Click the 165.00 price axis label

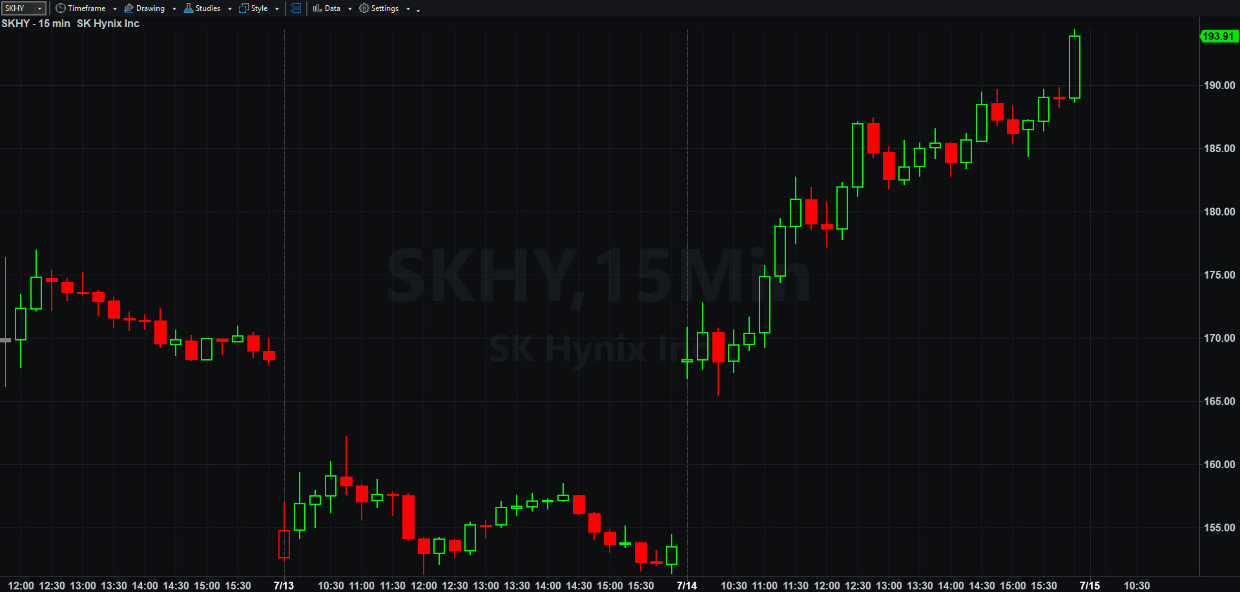point(1219,401)
